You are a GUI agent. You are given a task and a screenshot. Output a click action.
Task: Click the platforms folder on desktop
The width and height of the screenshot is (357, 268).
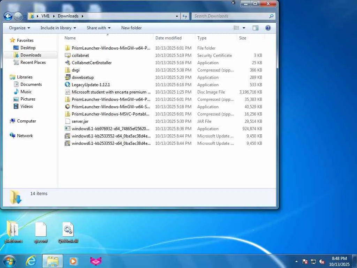click(x=13, y=232)
